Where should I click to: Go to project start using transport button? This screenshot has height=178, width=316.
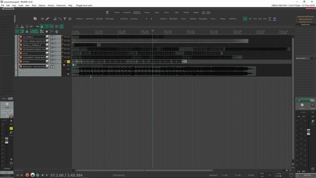coord(18,175)
